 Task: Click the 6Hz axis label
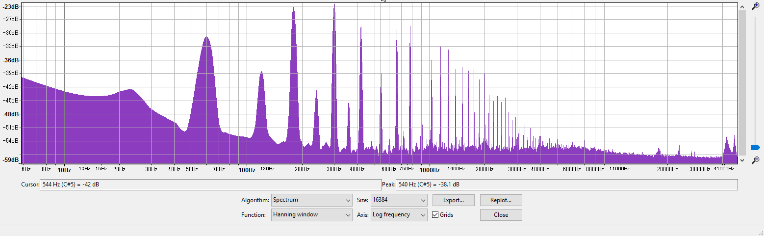(26, 169)
